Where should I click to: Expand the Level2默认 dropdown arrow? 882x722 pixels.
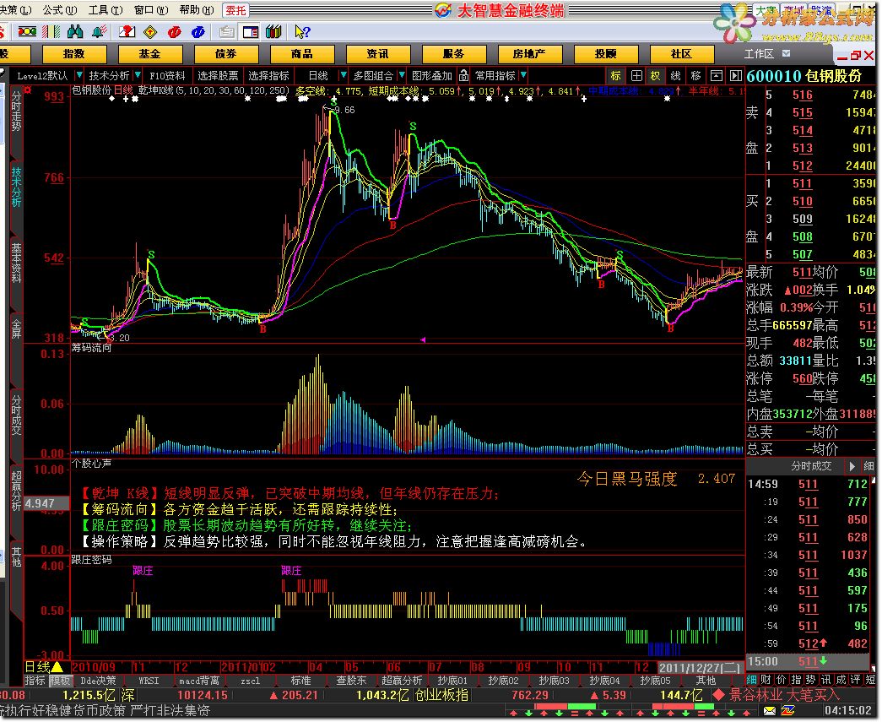click(x=79, y=75)
